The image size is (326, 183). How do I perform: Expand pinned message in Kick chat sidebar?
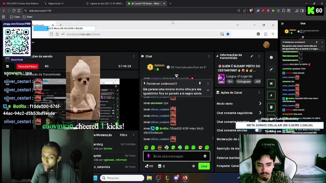322,47
